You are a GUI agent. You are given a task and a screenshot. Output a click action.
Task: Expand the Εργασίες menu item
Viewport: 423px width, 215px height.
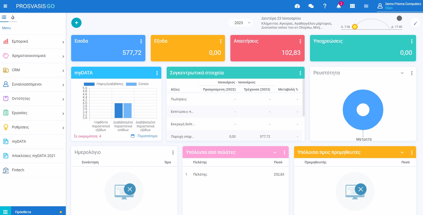33,113
